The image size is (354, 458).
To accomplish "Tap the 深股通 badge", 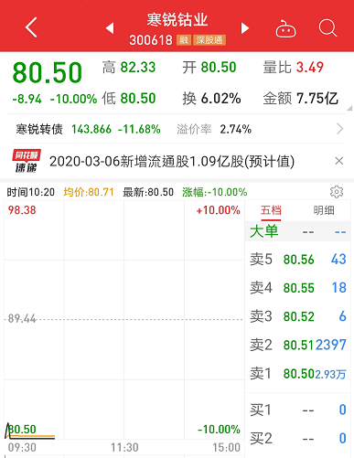I will pos(209,40).
